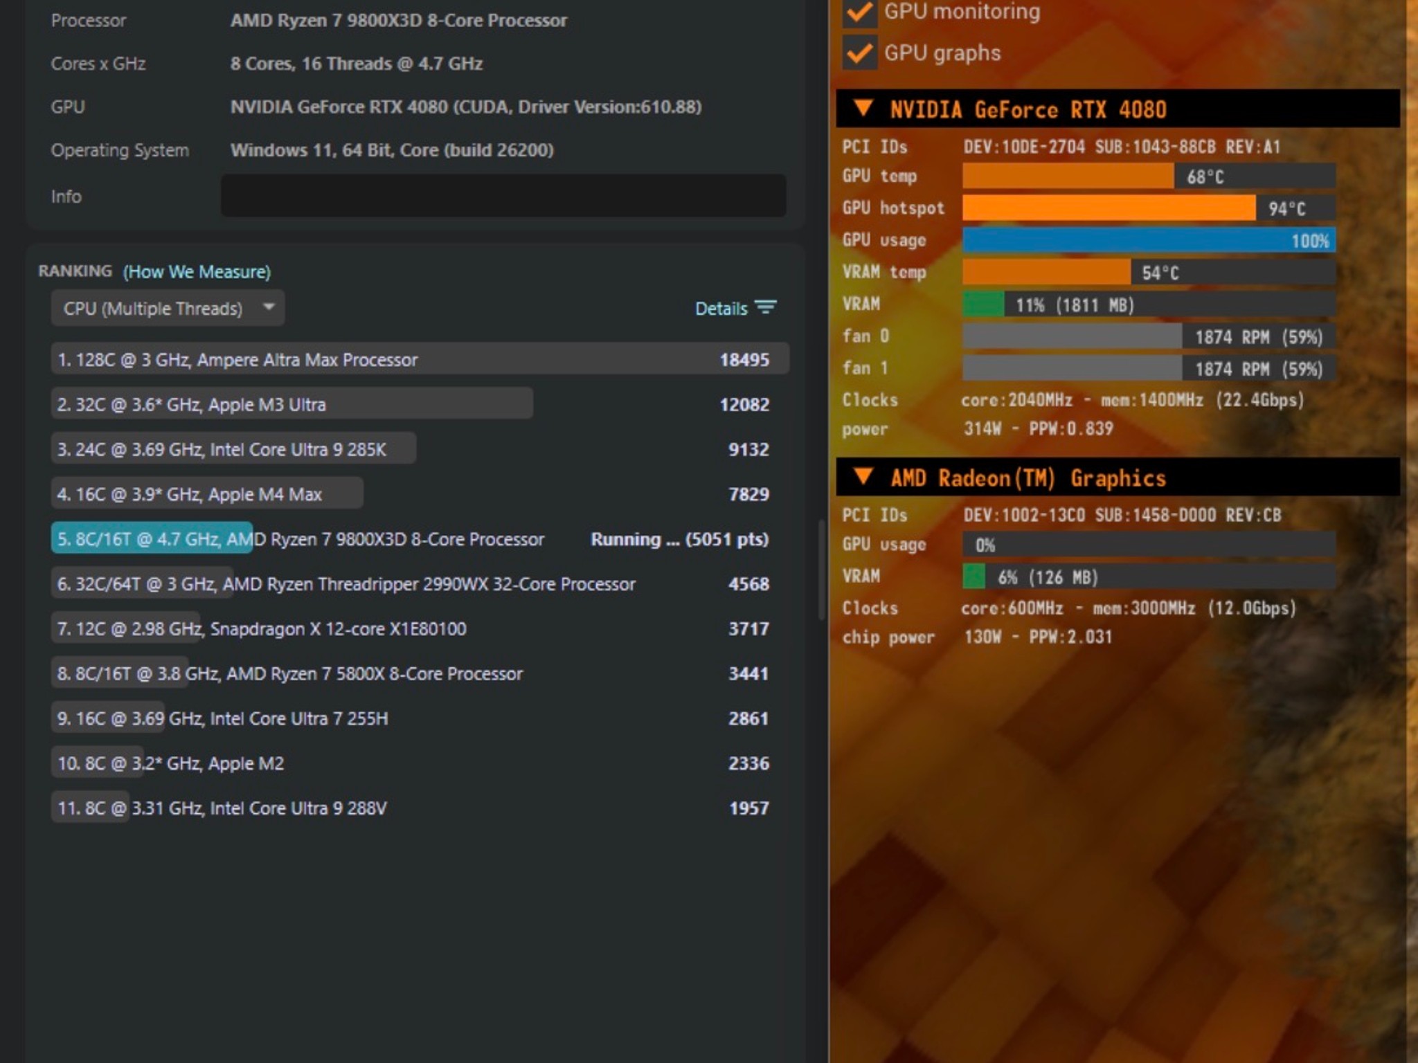Select the Threadripper 2990WX ranking row

[x=420, y=584]
